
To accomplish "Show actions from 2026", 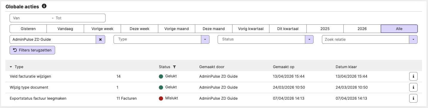I will click(362, 29).
